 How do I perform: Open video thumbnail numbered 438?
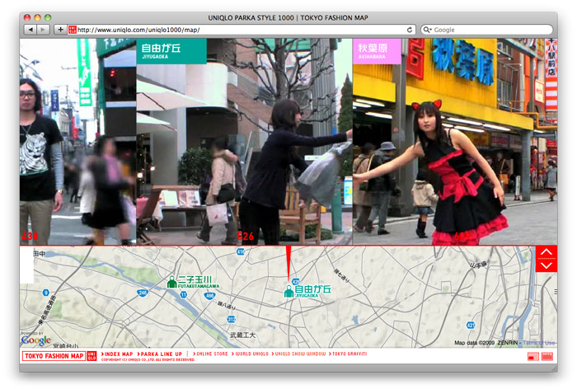[x=77, y=142]
